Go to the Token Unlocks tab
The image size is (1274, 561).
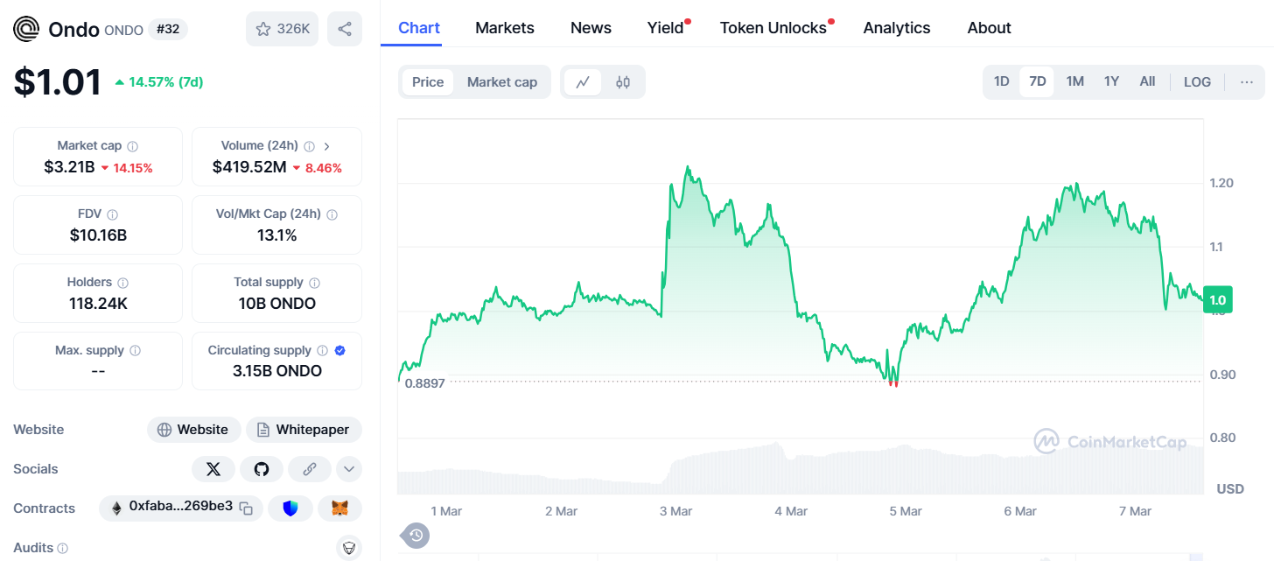[773, 28]
